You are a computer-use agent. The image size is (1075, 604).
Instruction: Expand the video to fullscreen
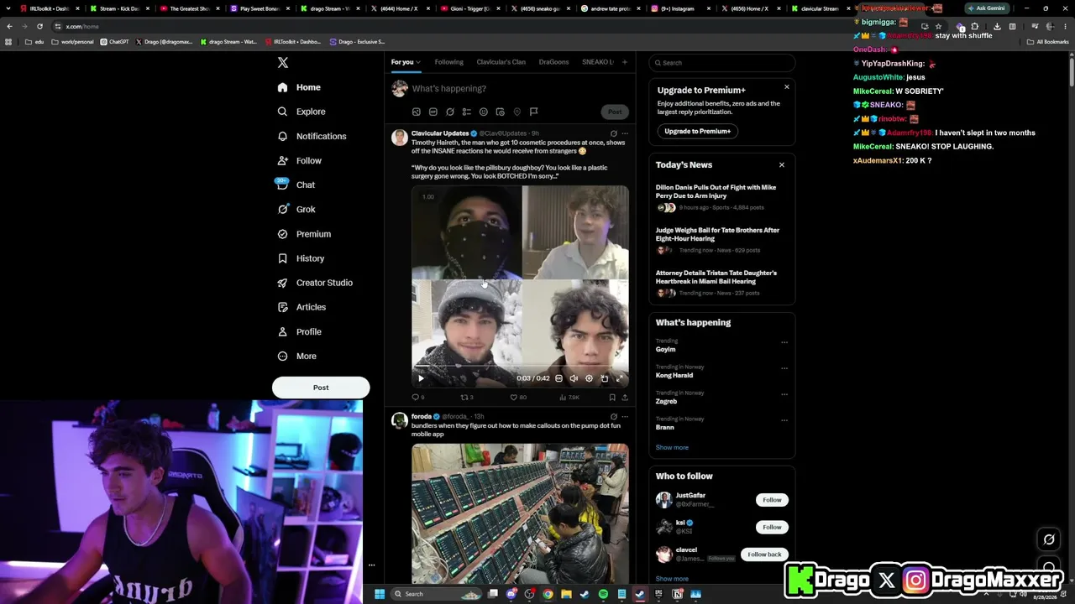click(x=619, y=378)
